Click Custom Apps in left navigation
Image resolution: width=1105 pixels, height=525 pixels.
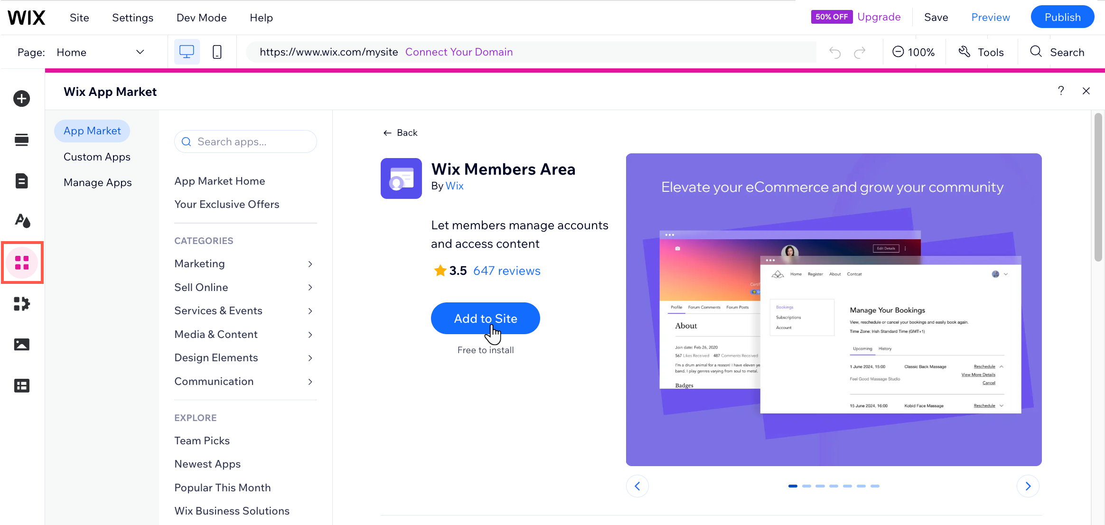[96, 157]
